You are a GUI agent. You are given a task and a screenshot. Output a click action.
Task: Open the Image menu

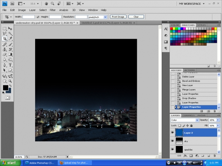tap(22, 10)
